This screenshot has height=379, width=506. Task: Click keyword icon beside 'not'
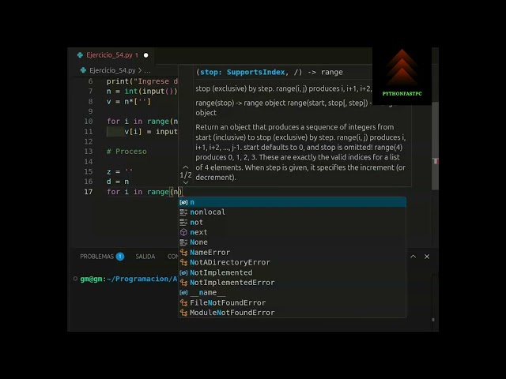(183, 222)
